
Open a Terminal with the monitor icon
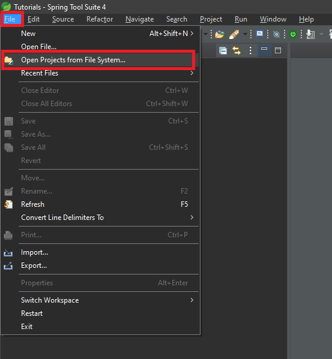(259, 34)
